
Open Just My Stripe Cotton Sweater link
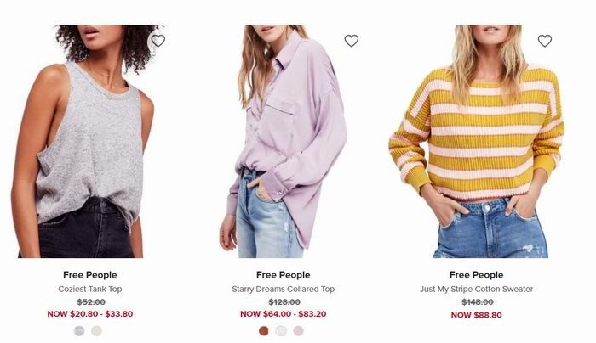point(476,289)
